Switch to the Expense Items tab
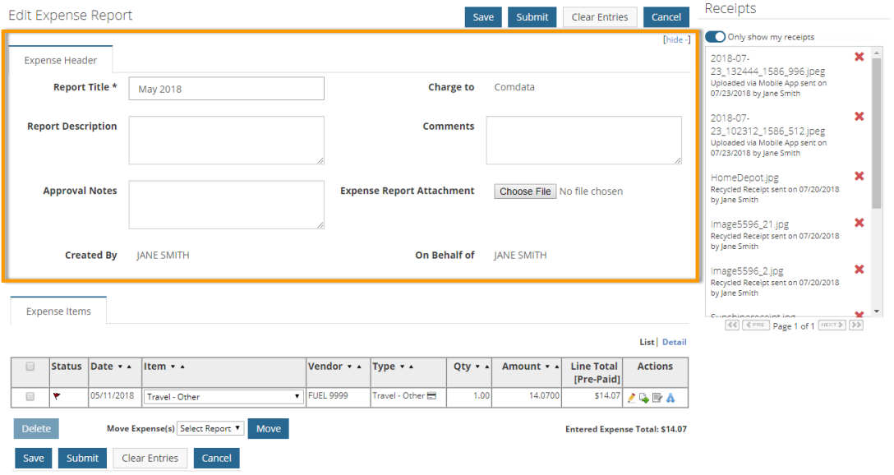894x475 pixels. coord(58,311)
